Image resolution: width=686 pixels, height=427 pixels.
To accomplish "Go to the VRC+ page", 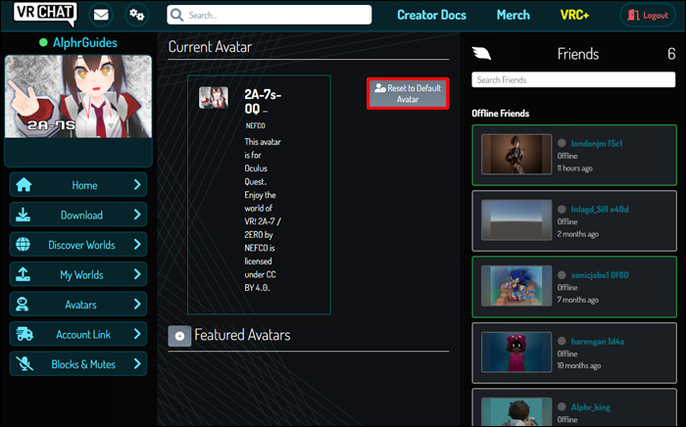I will [x=574, y=15].
